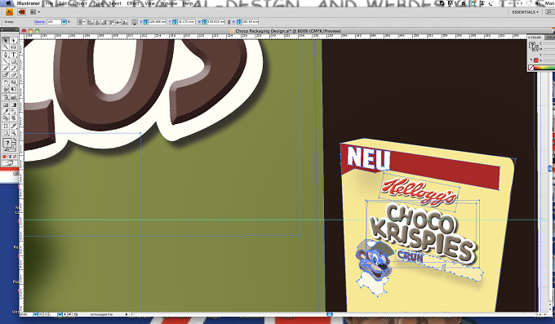This screenshot has height=324, width=555.
Task: Select the Blend tool
Action: click(13, 112)
